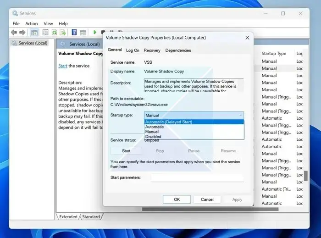Click the Start the service link
Screen dimensions: 321x238
click(63, 66)
